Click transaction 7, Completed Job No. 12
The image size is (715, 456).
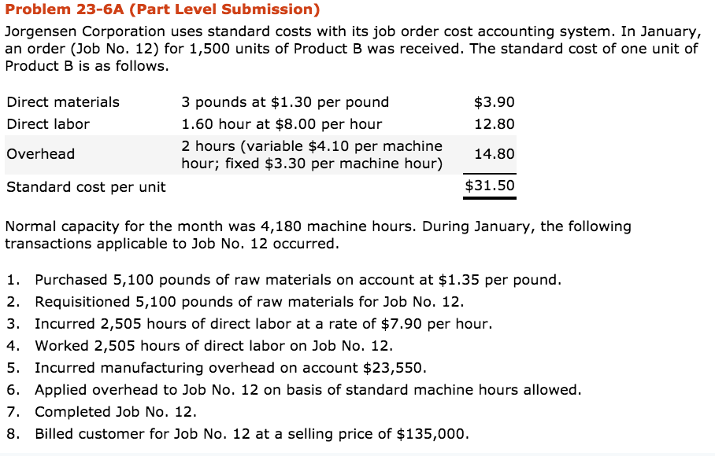[x=115, y=412]
